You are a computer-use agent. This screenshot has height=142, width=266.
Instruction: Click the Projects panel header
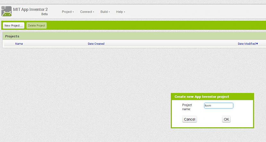coord(134,36)
